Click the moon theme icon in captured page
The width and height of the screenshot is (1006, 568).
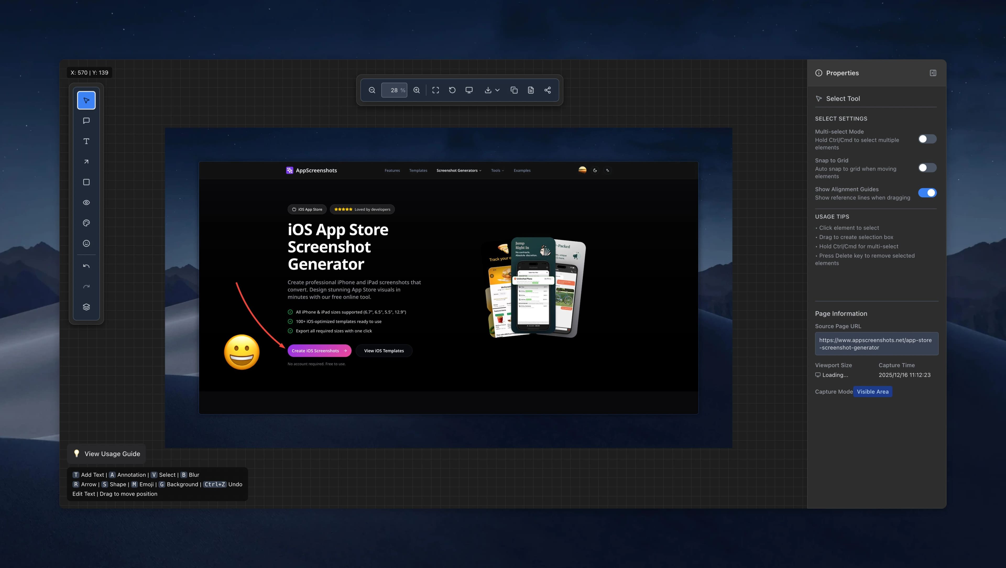595,170
